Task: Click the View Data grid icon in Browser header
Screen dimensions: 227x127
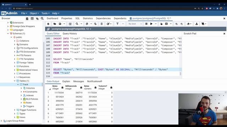Action: point(32,19)
